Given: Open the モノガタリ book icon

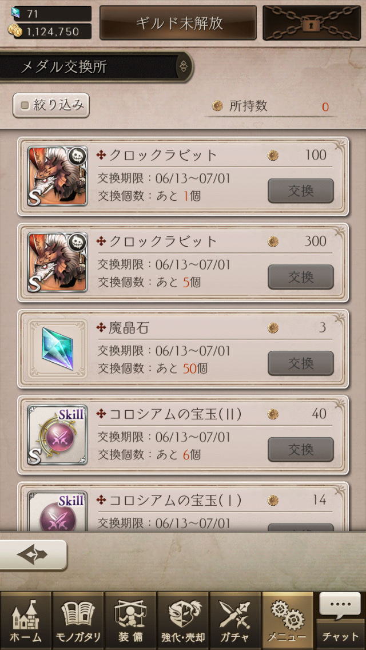Looking at the screenshot, I should (78, 621).
